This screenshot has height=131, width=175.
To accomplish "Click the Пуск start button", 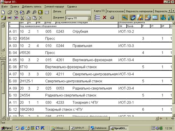I will coord(6,128).
